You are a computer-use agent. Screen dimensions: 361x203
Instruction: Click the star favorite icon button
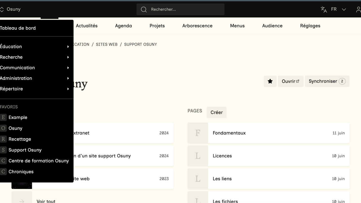point(270,81)
